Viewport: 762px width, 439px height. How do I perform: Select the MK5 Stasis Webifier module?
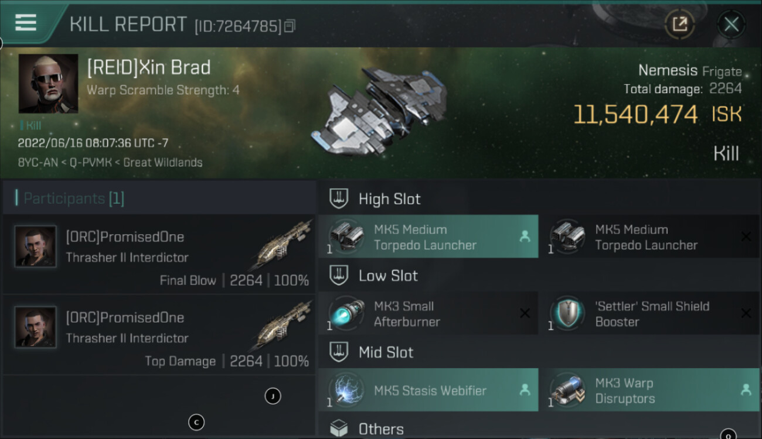[x=428, y=390]
